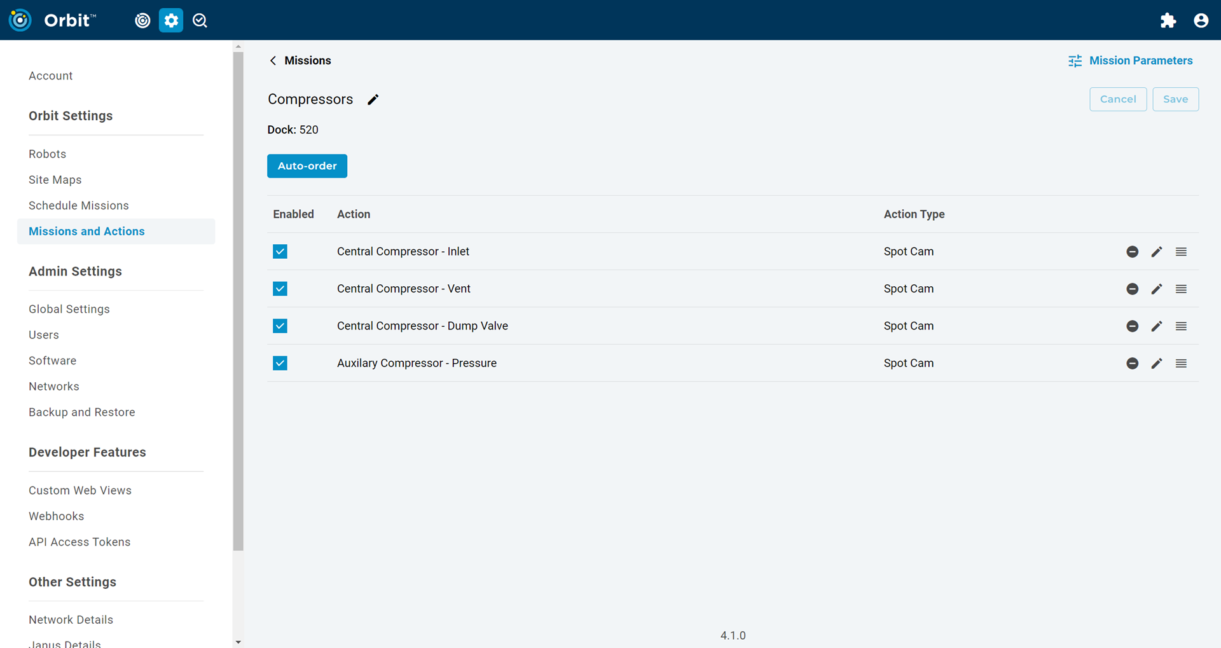Toggle Auxilary Compressor - Pressure enabled checkbox
The width and height of the screenshot is (1221, 648).
[x=280, y=363]
